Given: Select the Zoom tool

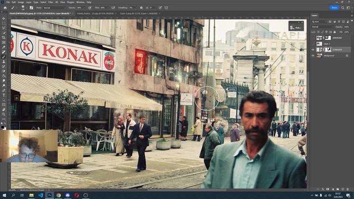Looking at the screenshot, I should [x=4, y=114].
